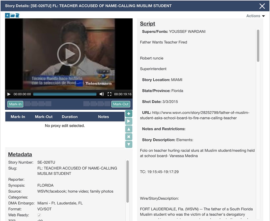Delete proxy edit with X icon

[129, 137]
